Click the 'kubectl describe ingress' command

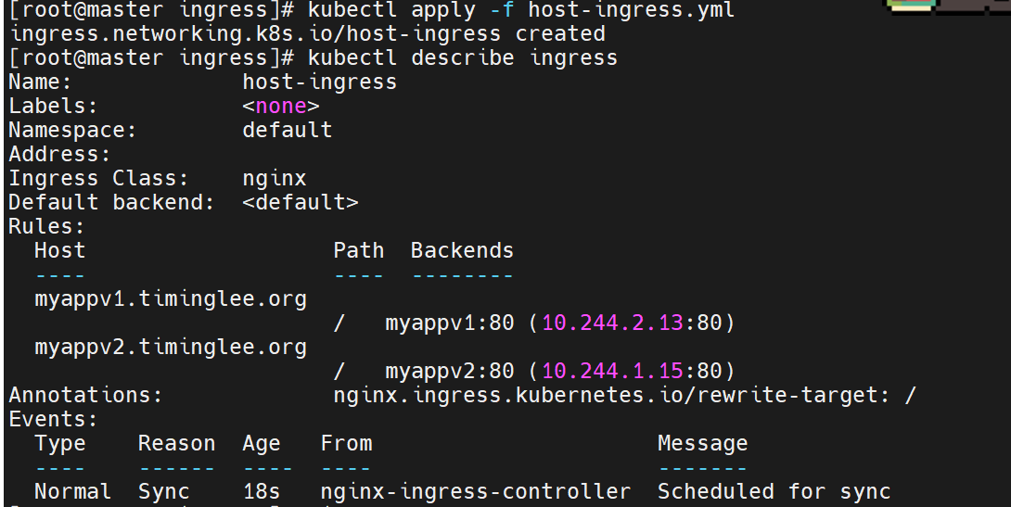(x=462, y=57)
